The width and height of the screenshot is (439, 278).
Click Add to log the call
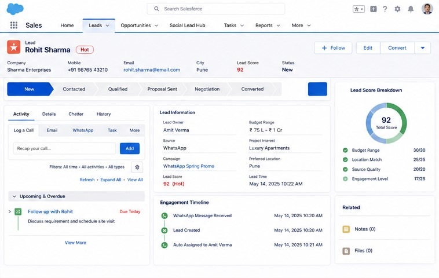click(130, 149)
